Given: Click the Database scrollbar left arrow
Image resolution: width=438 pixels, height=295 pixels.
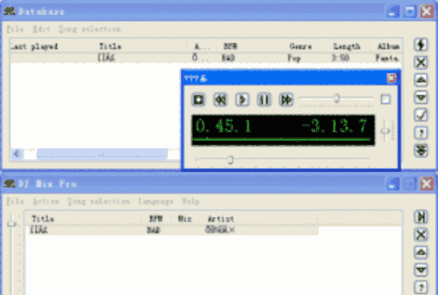Looking at the screenshot, I should [x=16, y=154].
